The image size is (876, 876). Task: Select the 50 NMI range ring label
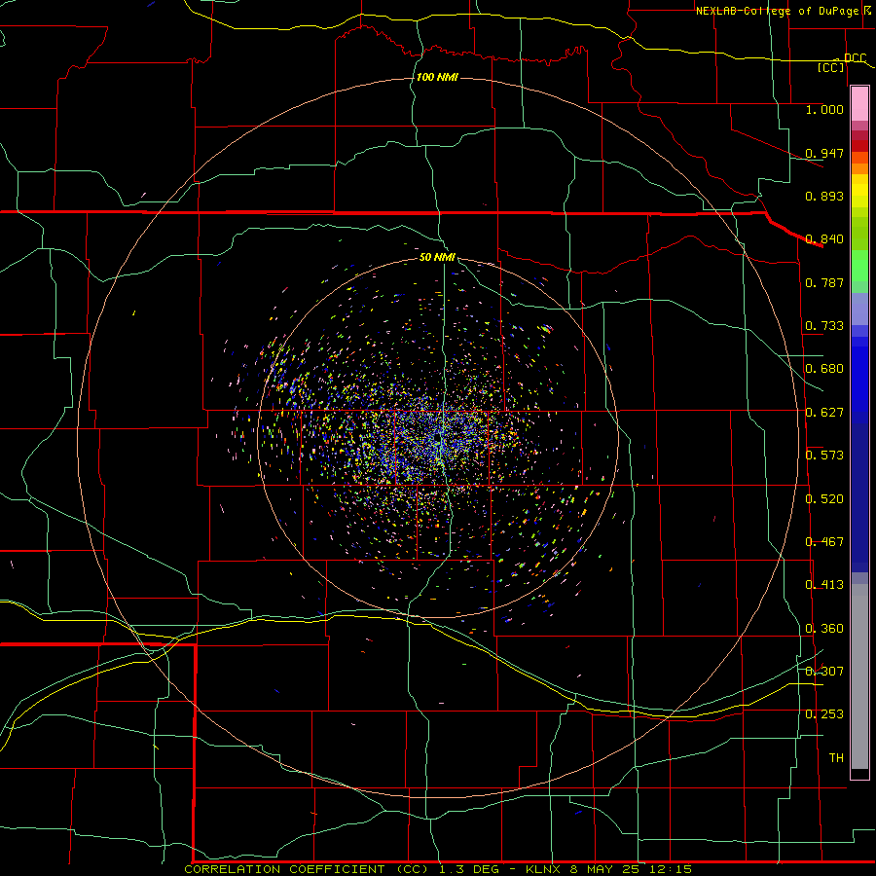pos(437,257)
